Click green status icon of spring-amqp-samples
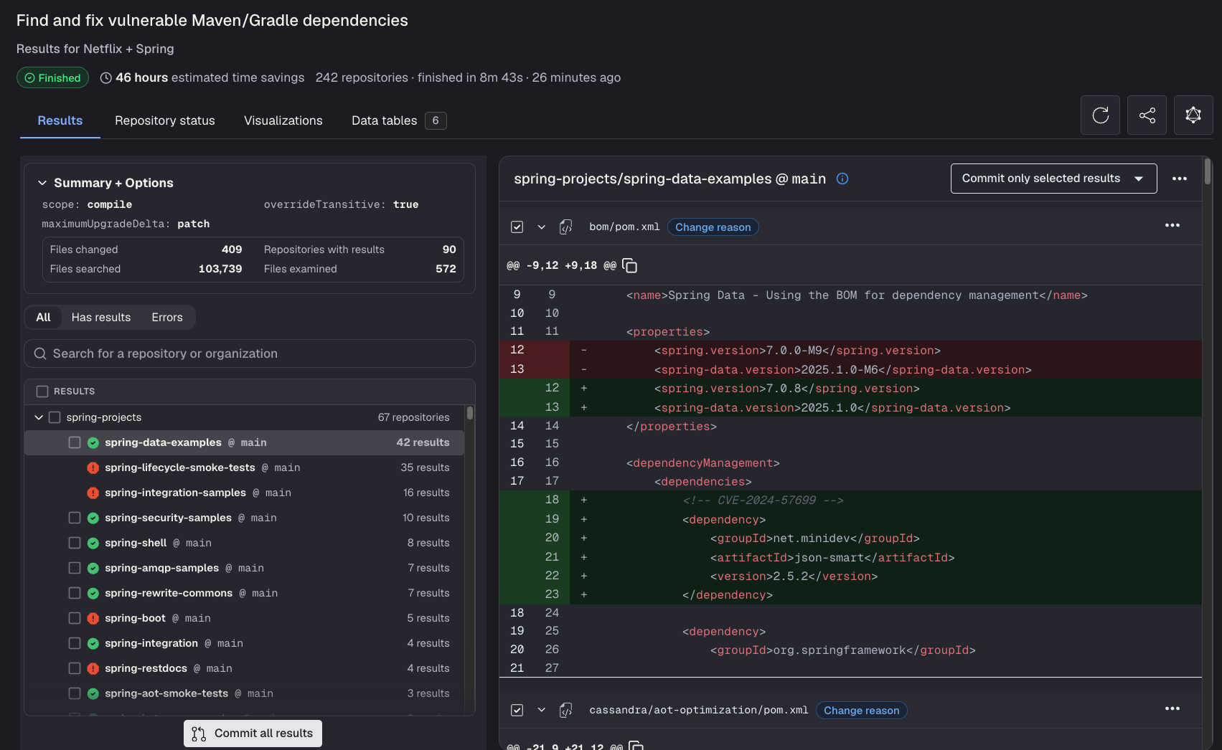Image resolution: width=1222 pixels, height=750 pixels. coord(93,568)
